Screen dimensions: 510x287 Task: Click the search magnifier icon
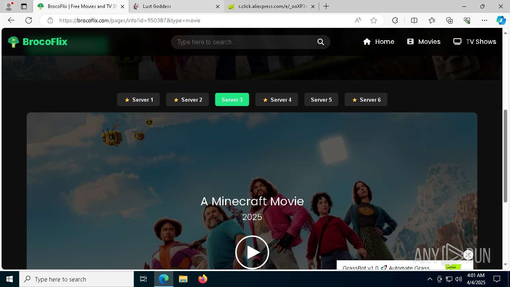[x=321, y=42]
